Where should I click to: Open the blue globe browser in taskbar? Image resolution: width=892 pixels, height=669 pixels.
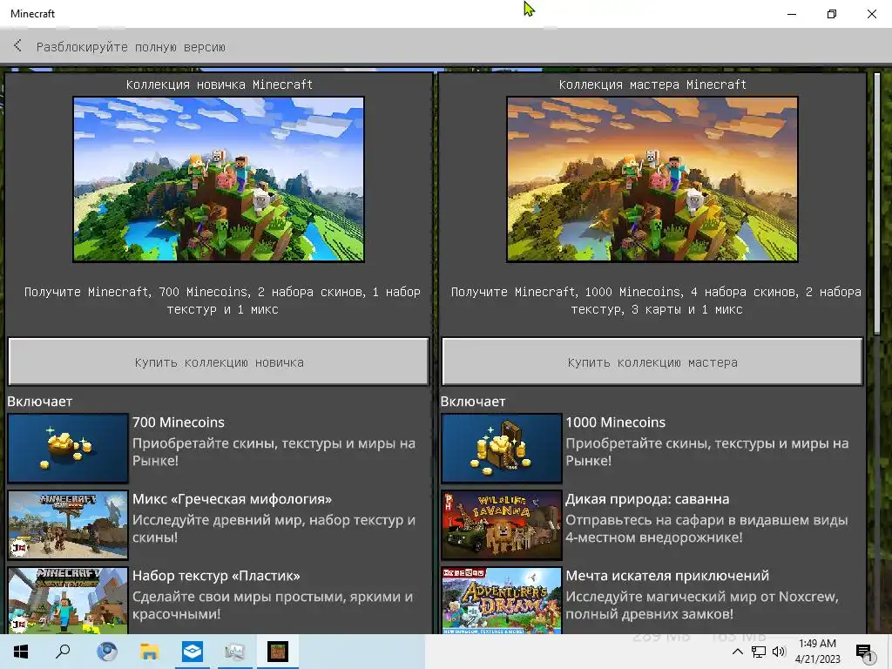tap(106, 652)
